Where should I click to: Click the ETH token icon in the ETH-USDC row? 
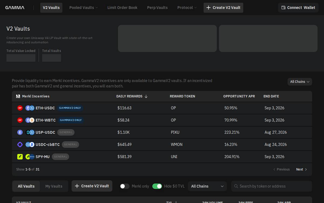[28, 108]
